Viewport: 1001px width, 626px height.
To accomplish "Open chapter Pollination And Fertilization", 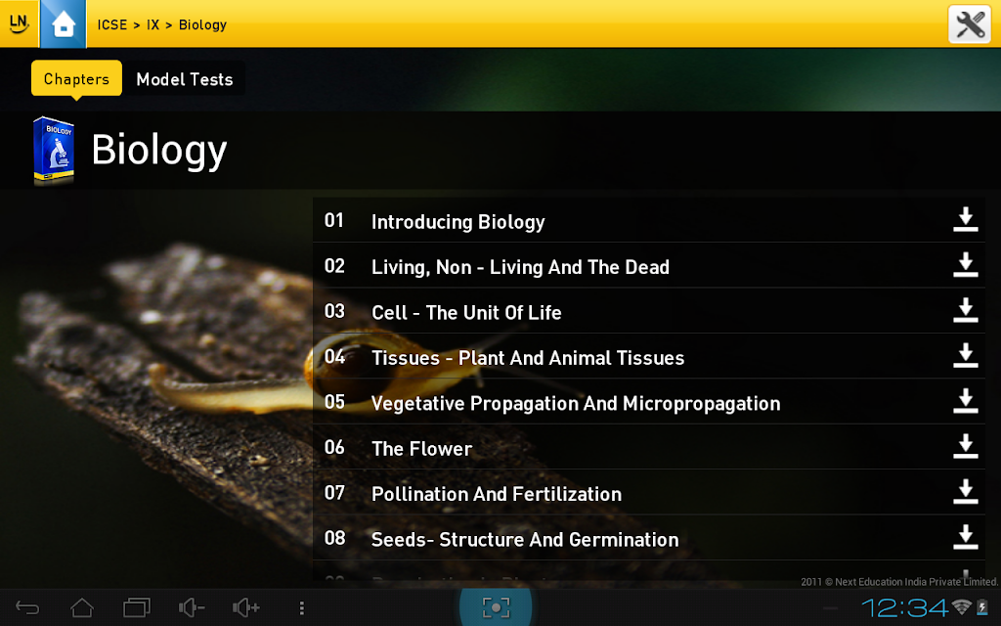I will coord(649,492).
